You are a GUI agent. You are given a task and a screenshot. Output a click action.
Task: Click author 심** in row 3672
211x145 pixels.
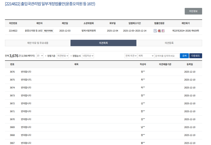pyautogui.click(x=143, y=103)
